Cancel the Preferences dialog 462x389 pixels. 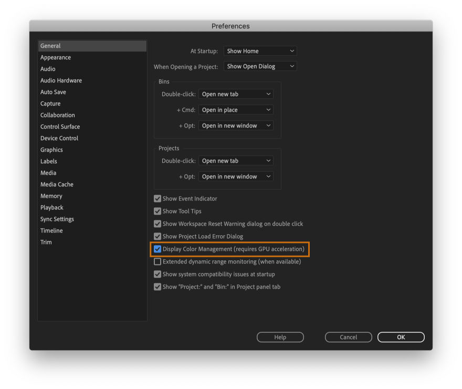pos(348,337)
